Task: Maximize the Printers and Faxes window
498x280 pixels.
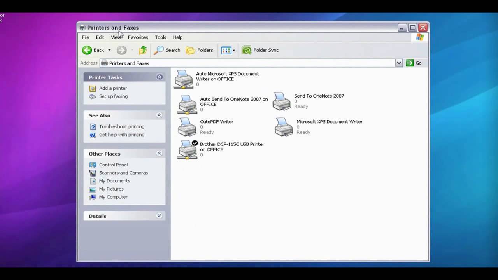Action: coord(412,28)
